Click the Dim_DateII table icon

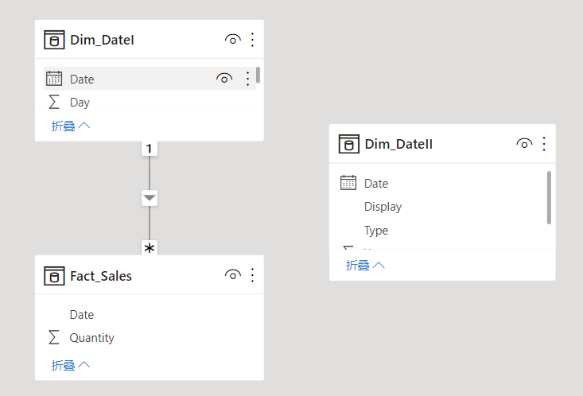point(348,144)
